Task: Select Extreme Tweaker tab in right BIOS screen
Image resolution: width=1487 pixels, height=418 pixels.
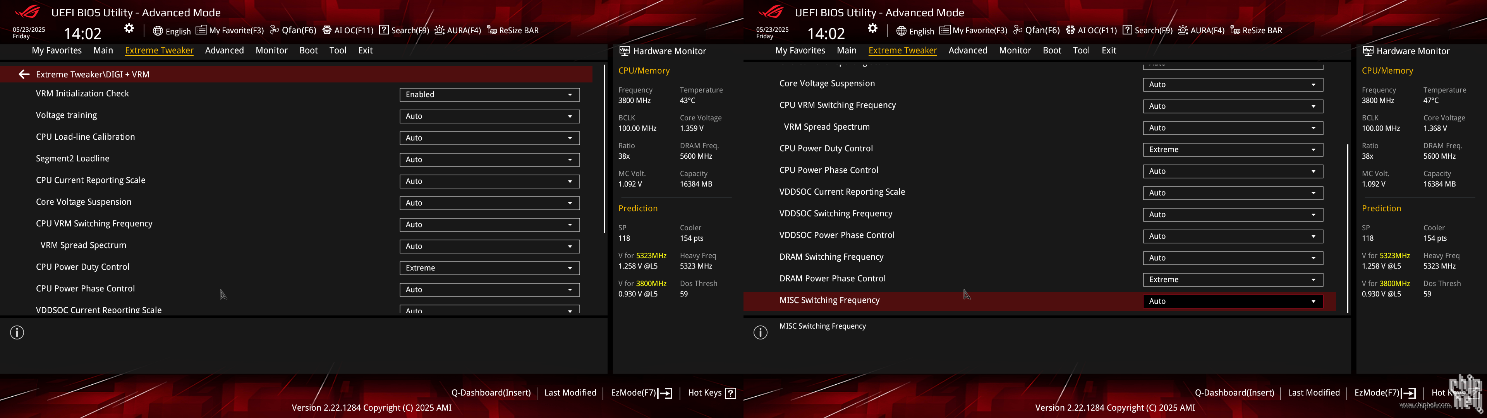Action: pos(902,51)
